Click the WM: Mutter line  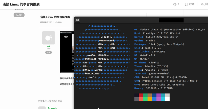[x=142, y=59]
